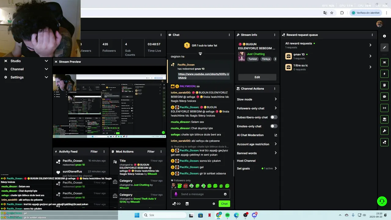Screen dimensions: 391x220
Task: Toggle Emotes-only chat switch
Action: pos(274,126)
